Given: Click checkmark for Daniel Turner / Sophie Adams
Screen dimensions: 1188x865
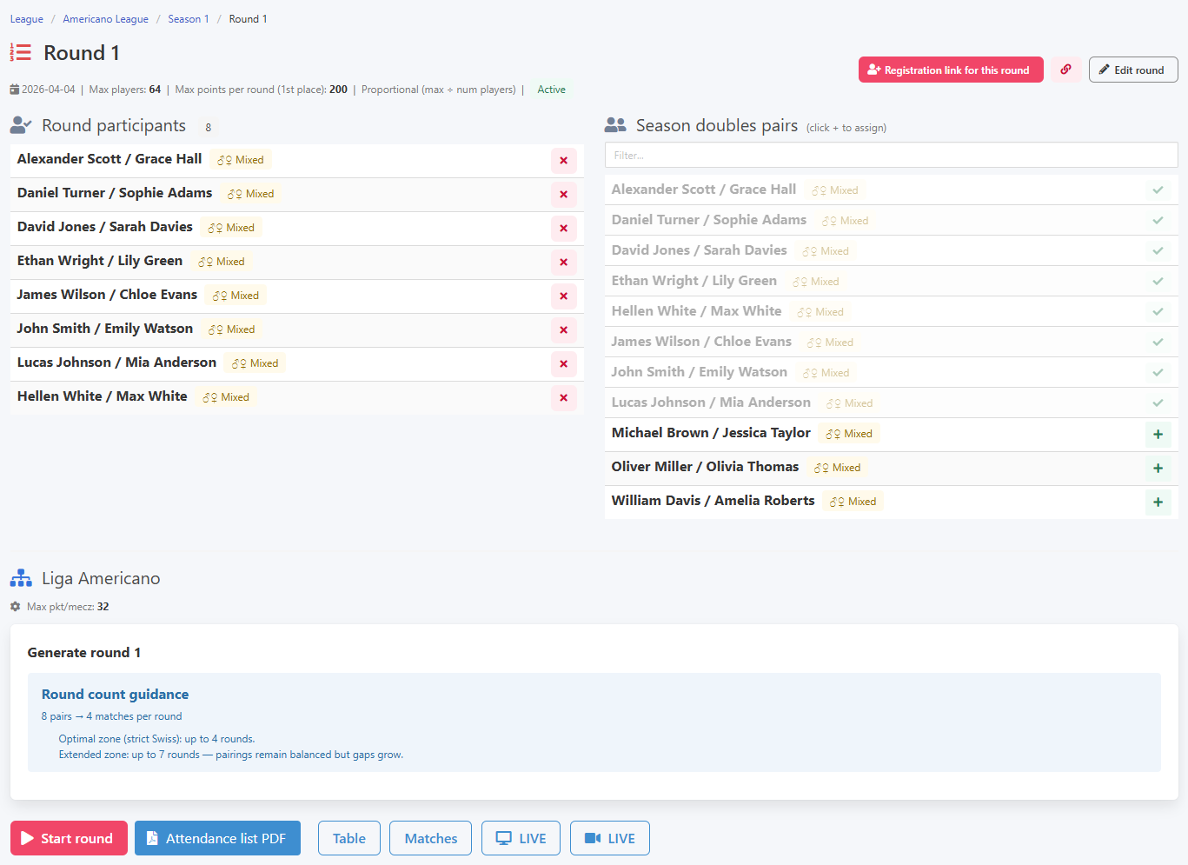Looking at the screenshot, I should (1158, 220).
